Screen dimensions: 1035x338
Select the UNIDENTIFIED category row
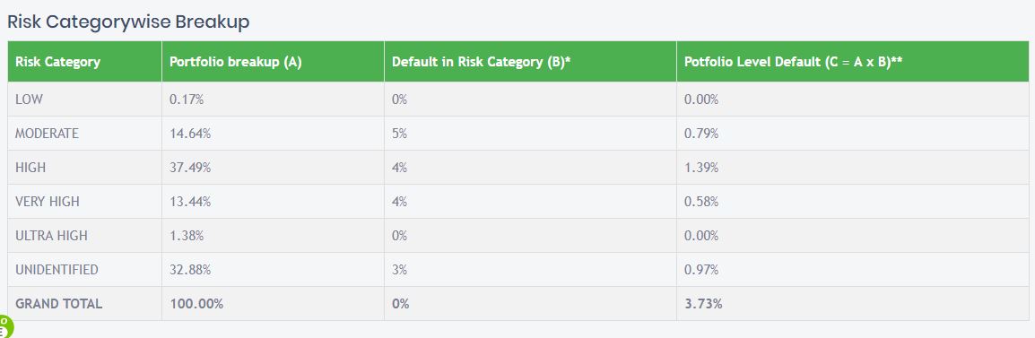[518, 269]
